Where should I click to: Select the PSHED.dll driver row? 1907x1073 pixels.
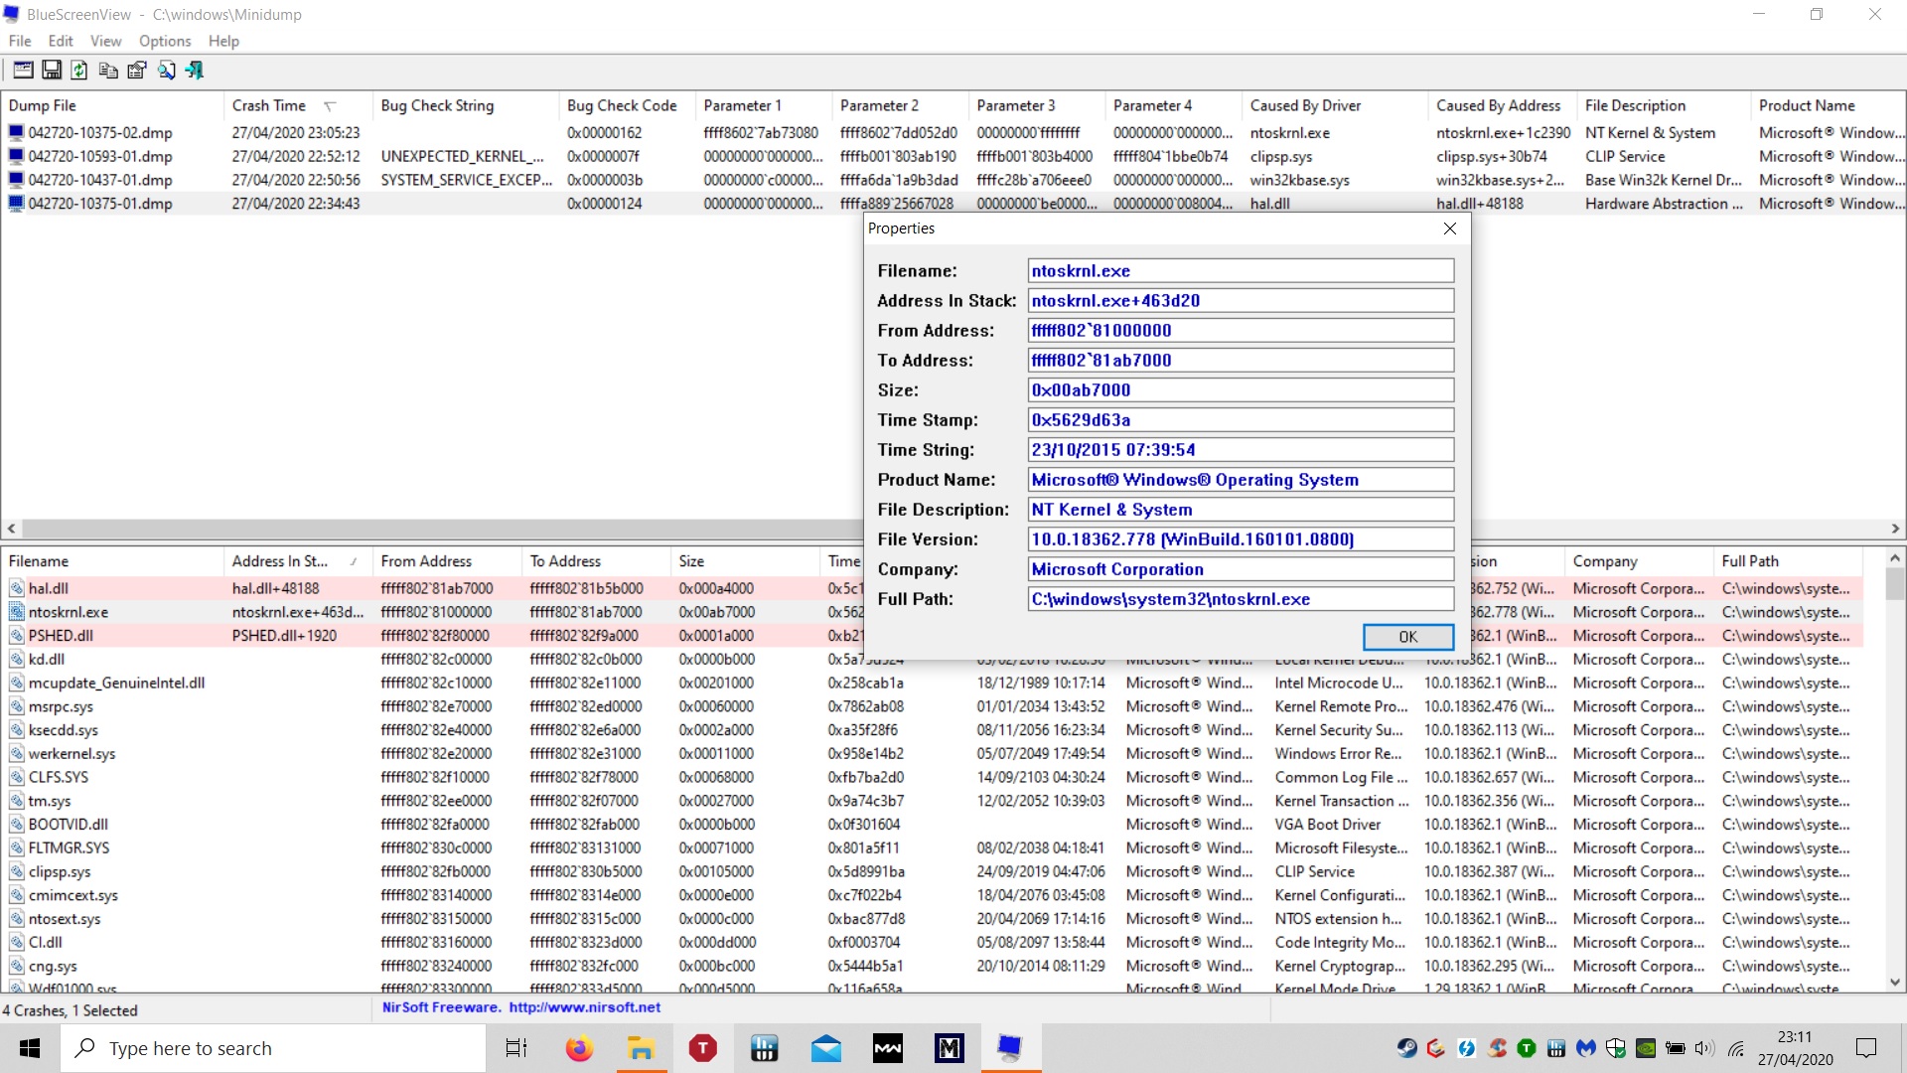point(432,636)
